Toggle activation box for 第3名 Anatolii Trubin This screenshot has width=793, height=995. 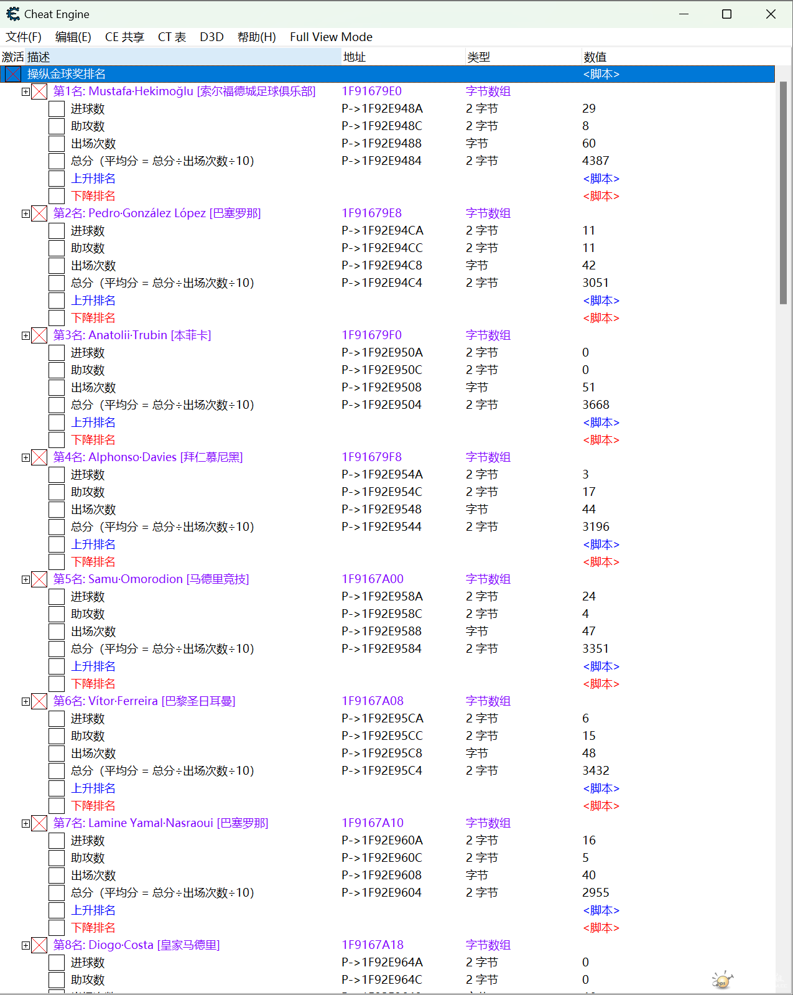(39, 335)
